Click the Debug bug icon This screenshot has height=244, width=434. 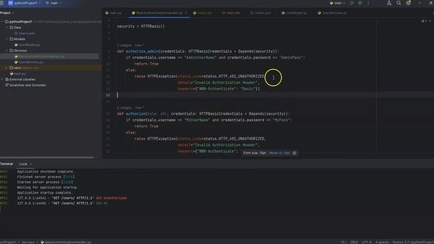[x=360, y=3]
